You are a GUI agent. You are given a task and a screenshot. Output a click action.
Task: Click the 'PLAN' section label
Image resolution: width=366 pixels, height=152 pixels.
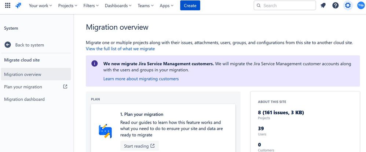click(x=95, y=99)
